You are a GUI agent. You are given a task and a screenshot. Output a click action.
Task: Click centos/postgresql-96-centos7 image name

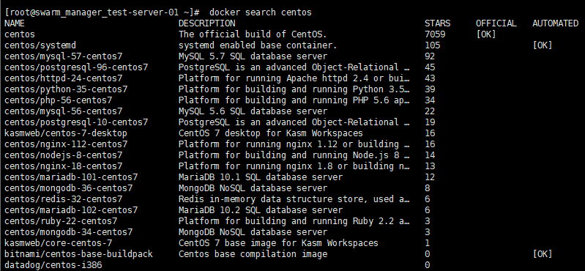(76, 67)
